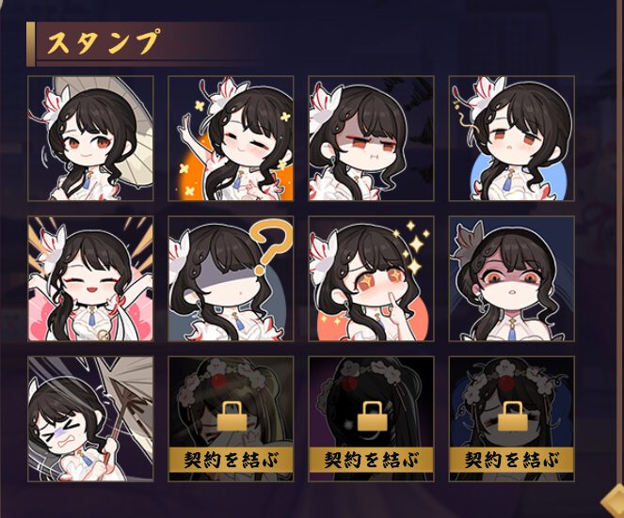This screenshot has width=624, height=518.
Task: Click the gold bar beside the スタンプ title
Action: pos(31,44)
